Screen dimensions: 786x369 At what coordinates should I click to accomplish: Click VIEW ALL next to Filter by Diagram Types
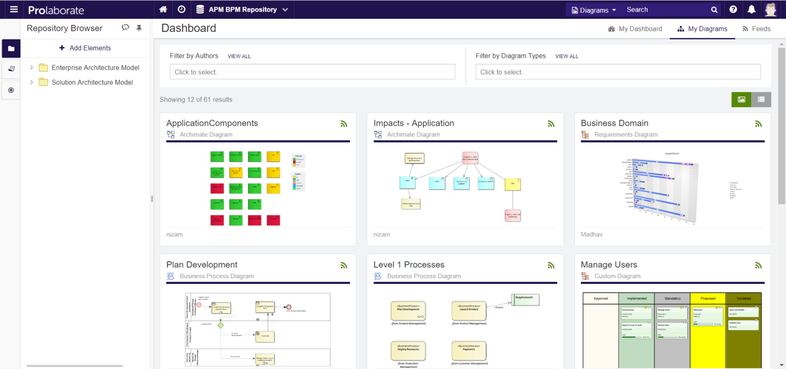pos(567,56)
